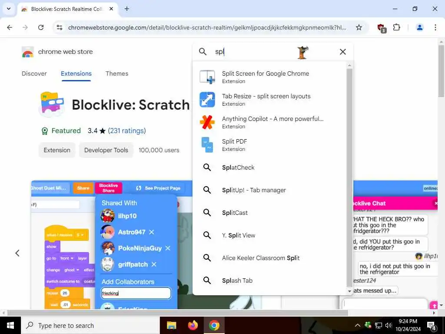Choose the Split PDF suggestion
Image resolution: width=445 pixels, height=334 pixels.
[269, 145]
